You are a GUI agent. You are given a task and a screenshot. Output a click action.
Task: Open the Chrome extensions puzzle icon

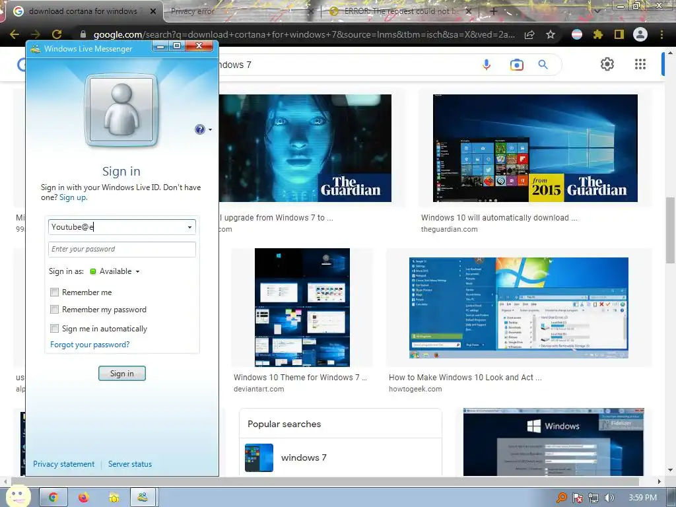tap(598, 34)
